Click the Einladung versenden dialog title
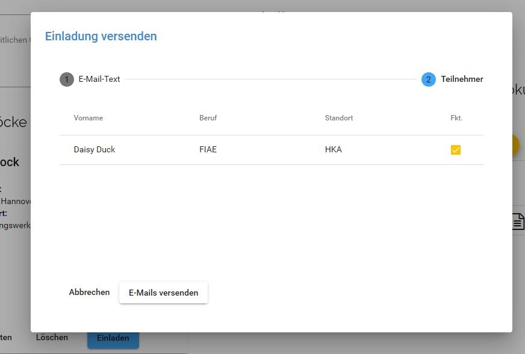Viewport: 525px width, 354px height. [101, 36]
